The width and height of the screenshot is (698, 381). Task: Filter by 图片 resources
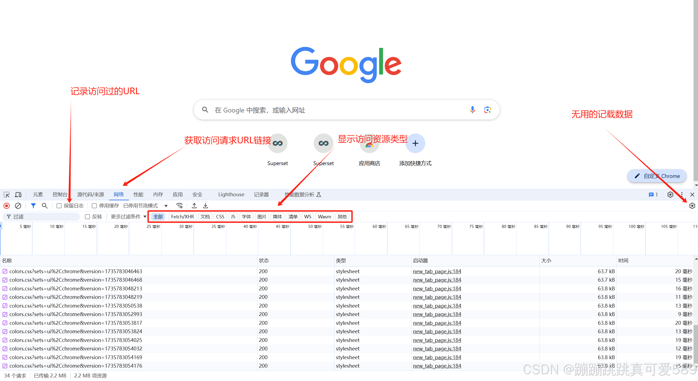[x=262, y=217]
